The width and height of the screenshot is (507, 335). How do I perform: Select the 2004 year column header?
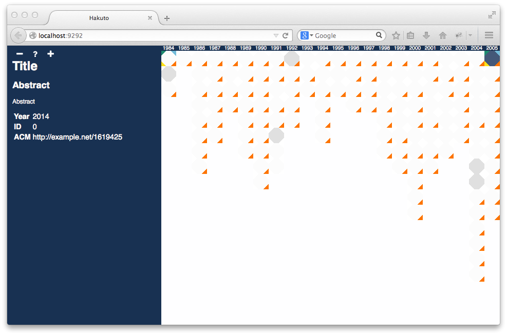coord(477,48)
